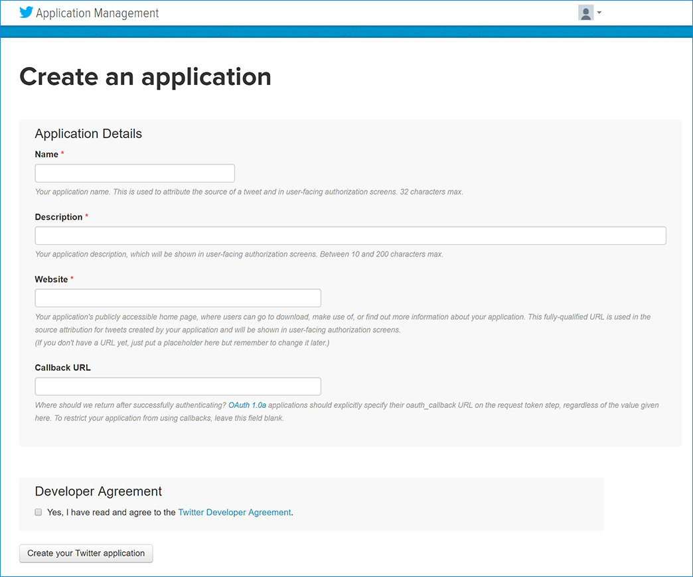693x577 pixels.
Task: Click the Developer Agreement section heading
Action: pos(98,491)
